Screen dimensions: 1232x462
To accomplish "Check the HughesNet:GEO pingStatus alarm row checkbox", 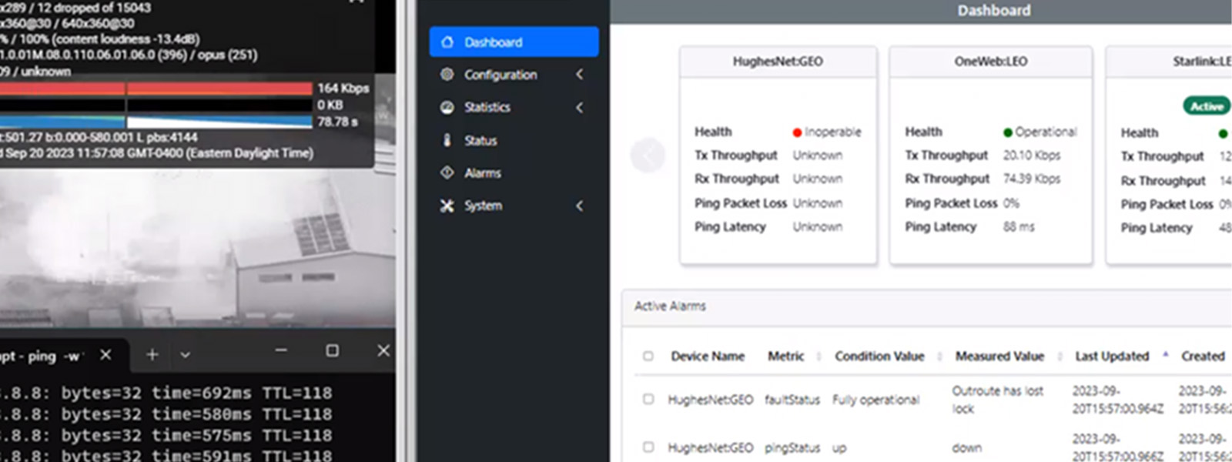I will 648,447.
